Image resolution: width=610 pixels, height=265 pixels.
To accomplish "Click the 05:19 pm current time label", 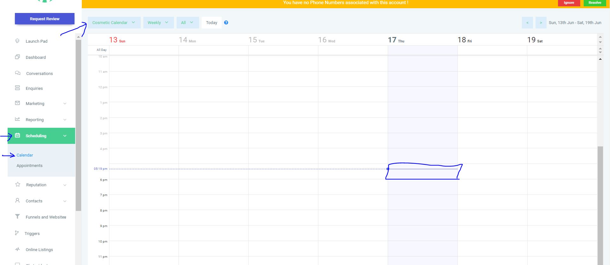I will (x=101, y=169).
